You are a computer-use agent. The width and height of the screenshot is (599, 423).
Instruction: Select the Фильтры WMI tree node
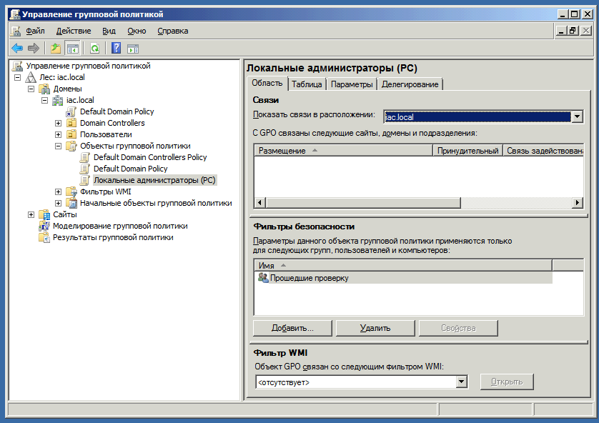click(x=105, y=191)
